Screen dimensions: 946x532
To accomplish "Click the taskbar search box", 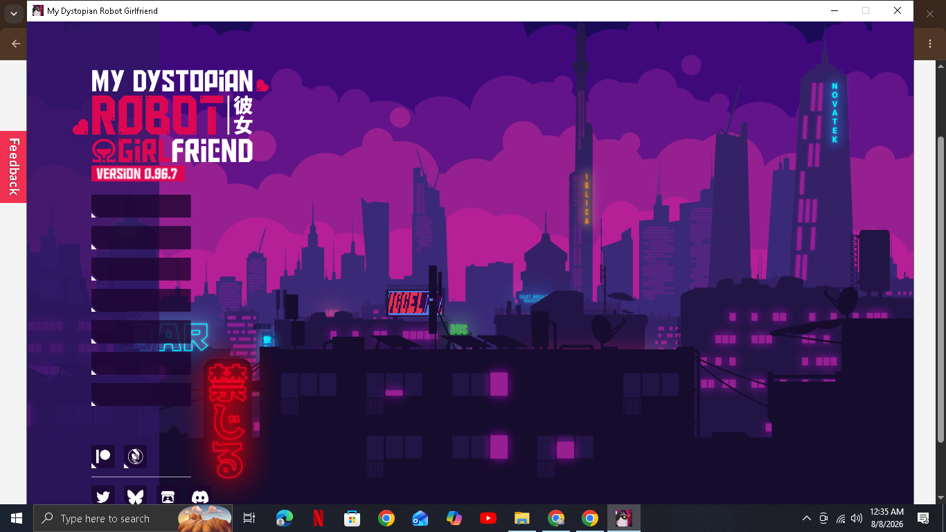I will click(x=134, y=518).
